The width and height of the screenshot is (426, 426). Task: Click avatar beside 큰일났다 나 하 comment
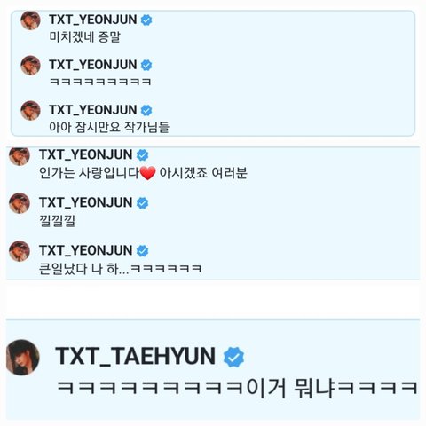(x=20, y=251)
